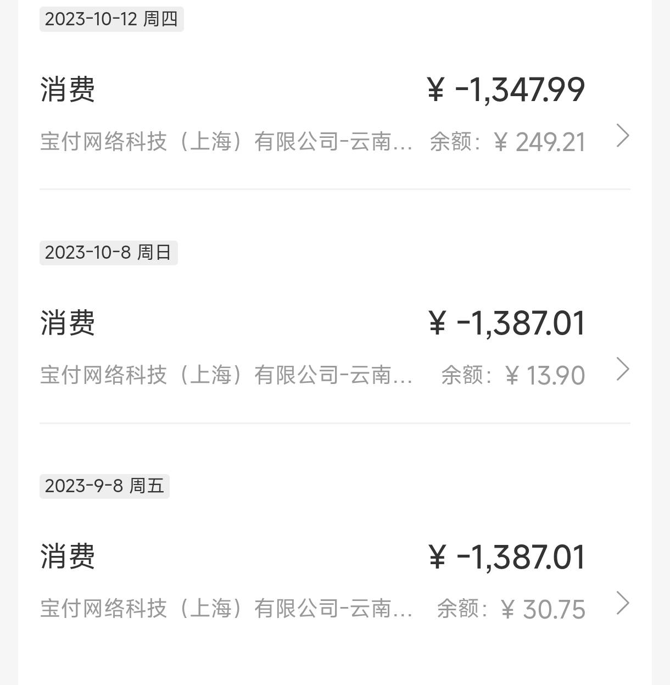
Task: Select the October 8 ¥ -1,387.01 amount
Action: pos(506,323)
